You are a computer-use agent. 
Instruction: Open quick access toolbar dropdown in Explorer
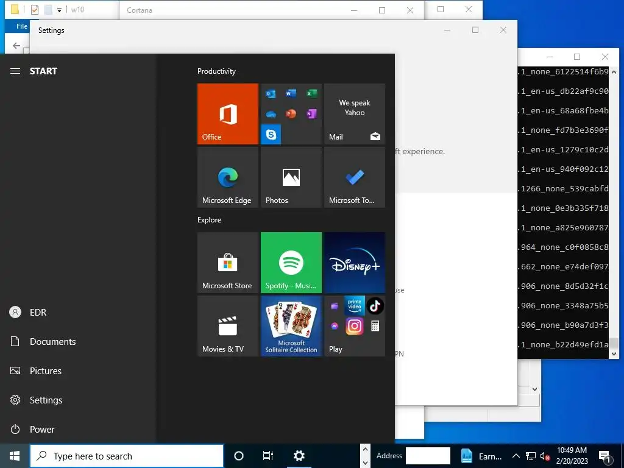coord(59,10)
